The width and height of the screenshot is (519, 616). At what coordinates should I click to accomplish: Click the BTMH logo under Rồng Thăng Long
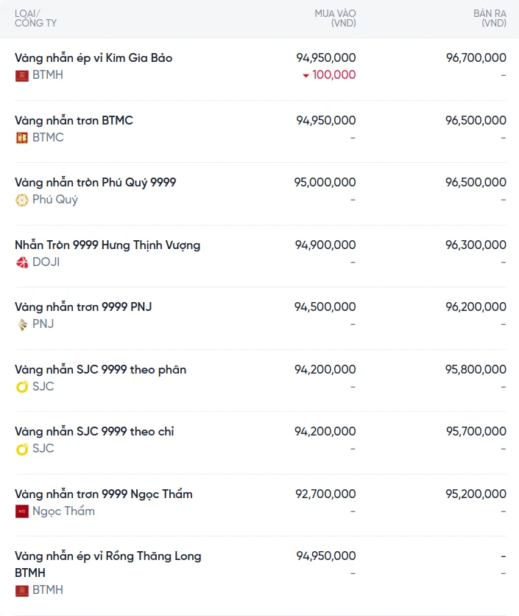(22, 590)
